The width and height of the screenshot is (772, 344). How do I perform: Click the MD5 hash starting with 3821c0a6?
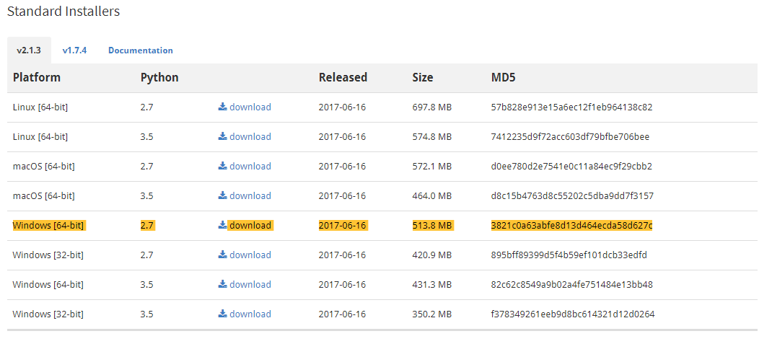(x=571, y=225)
